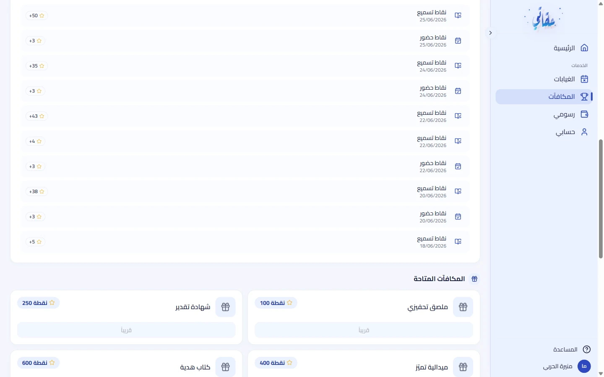Open الرئيسية home page in sidebar

(544, 48)
